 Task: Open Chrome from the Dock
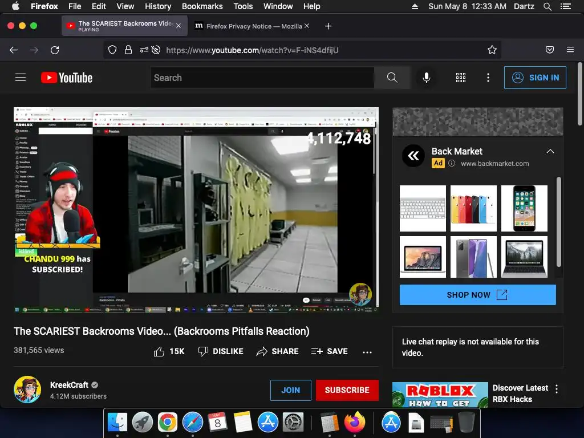coord(167,423)
